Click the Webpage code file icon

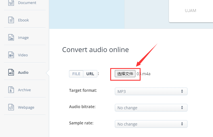11,107
